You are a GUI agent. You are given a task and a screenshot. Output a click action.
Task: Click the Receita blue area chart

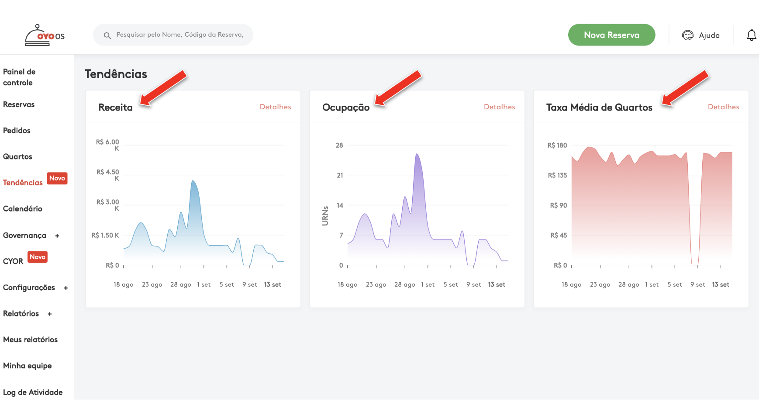(204, 223)
